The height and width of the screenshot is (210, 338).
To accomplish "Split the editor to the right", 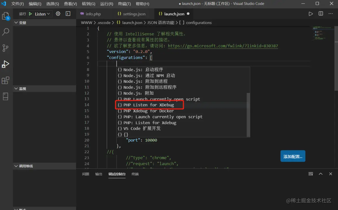I will coord(321,14).
